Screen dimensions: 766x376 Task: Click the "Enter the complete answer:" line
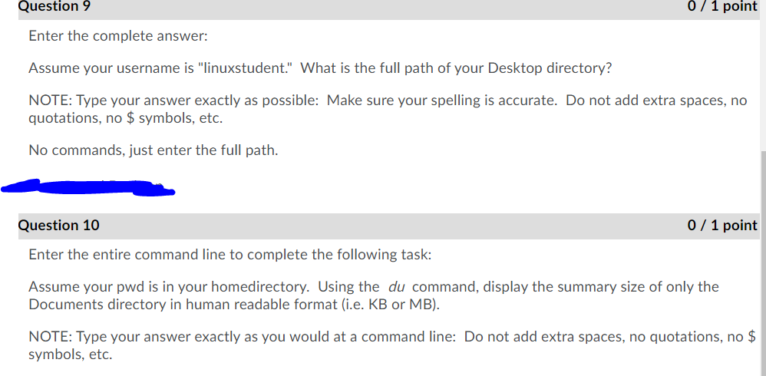point(118,36)
